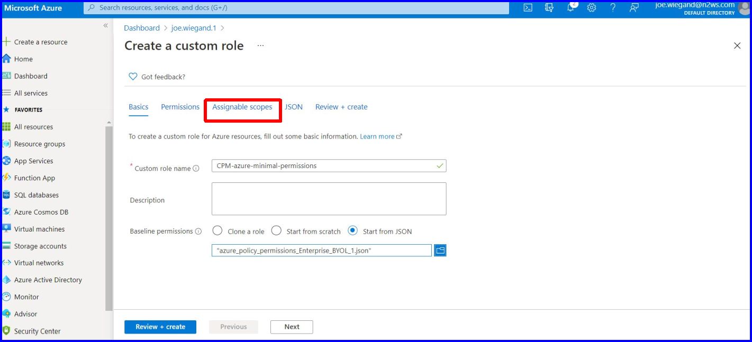
Task: Open Azure Cosmos DB in the sidebar
Action: click(x=41, y=212)
